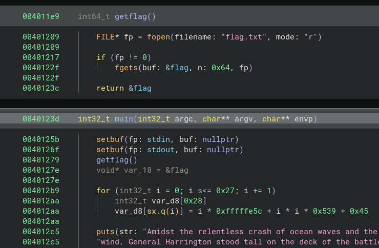Click the "return &flag" statement line

(x=124, y=88)
